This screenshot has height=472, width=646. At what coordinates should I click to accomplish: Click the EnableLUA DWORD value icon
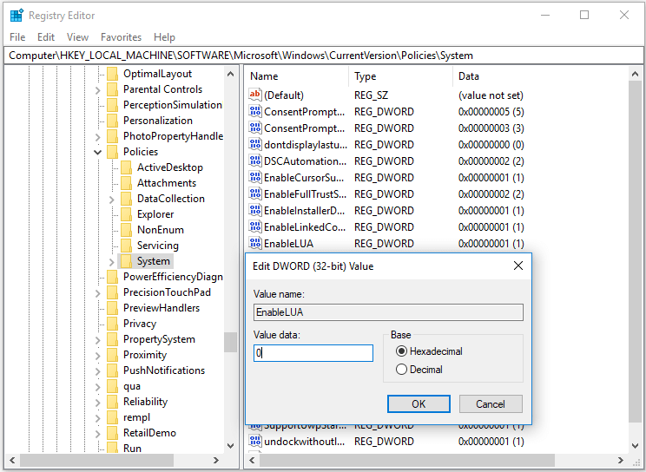click(x=255, y=243)
